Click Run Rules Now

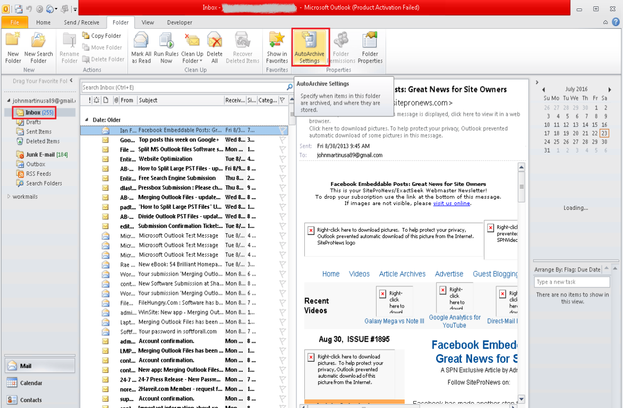click(166, 48)
